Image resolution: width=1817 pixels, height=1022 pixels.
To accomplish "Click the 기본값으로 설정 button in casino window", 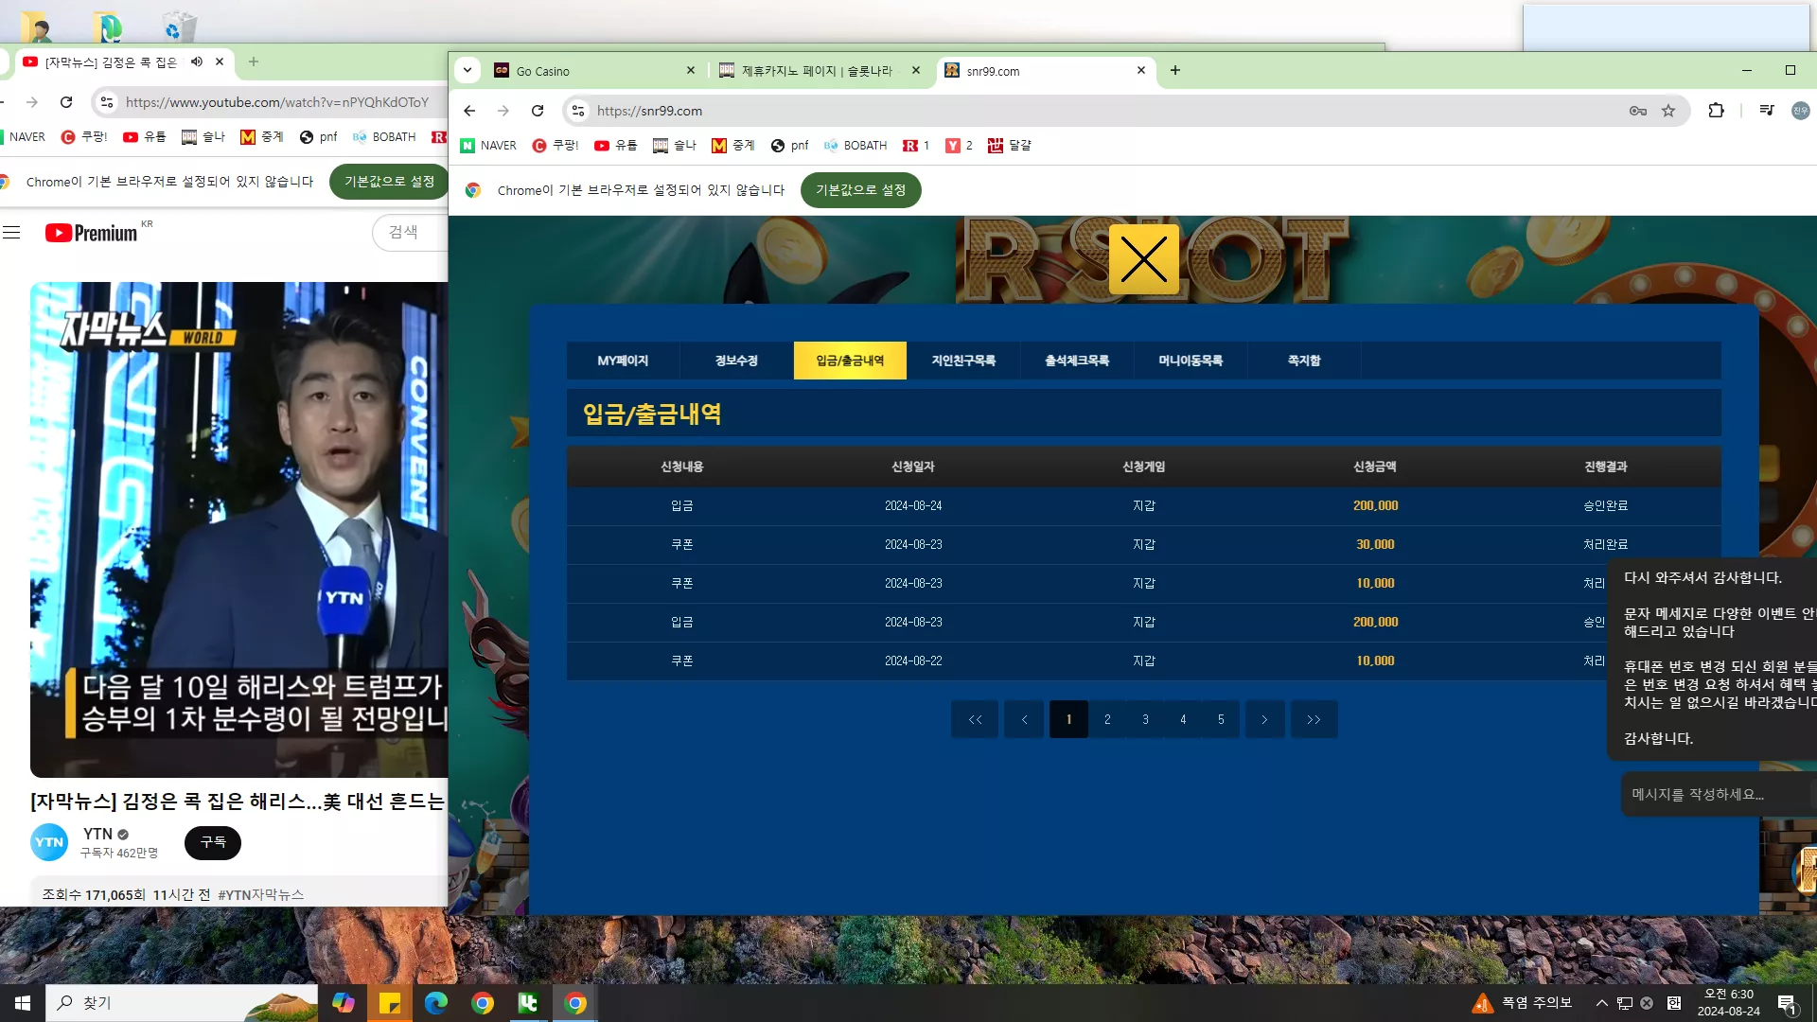I will pyautogui.click(x=861, y=190).
